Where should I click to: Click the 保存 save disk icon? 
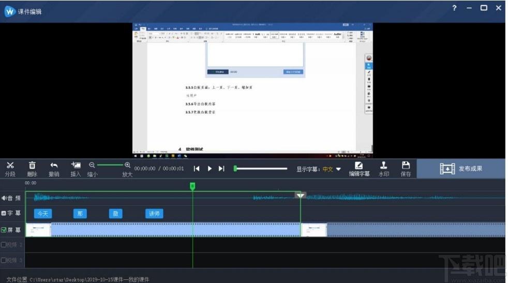(x=406, y=169)
